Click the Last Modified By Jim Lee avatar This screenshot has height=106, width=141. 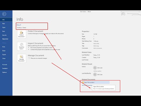coord(95,74)
